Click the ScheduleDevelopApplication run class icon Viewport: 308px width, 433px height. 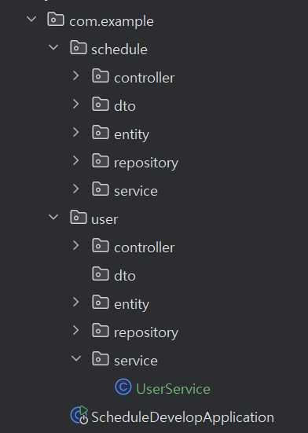79,415
